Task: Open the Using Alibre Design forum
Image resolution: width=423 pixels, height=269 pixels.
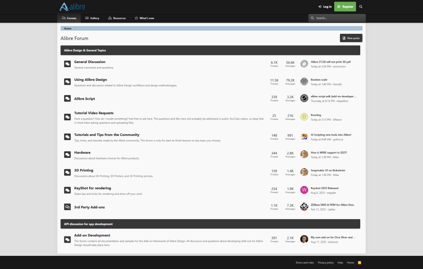Action: click(90, 80)
